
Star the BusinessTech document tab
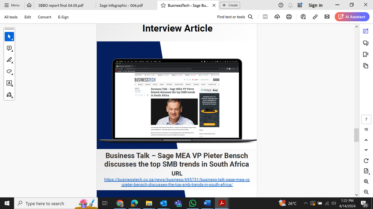[x=163, y=5]
